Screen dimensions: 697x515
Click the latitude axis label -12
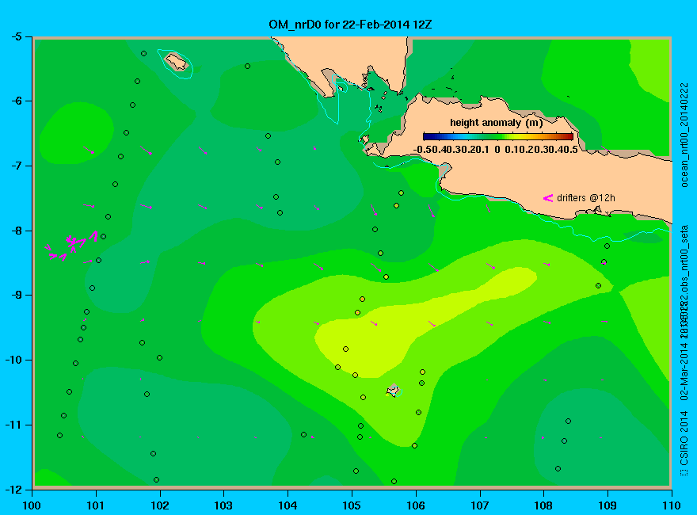tap(13, 489)
